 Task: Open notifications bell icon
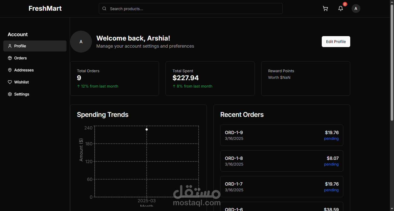(341, 9)
